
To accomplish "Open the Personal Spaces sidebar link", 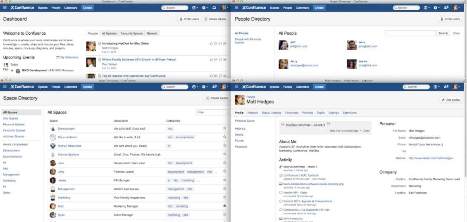I will [14, 125].
